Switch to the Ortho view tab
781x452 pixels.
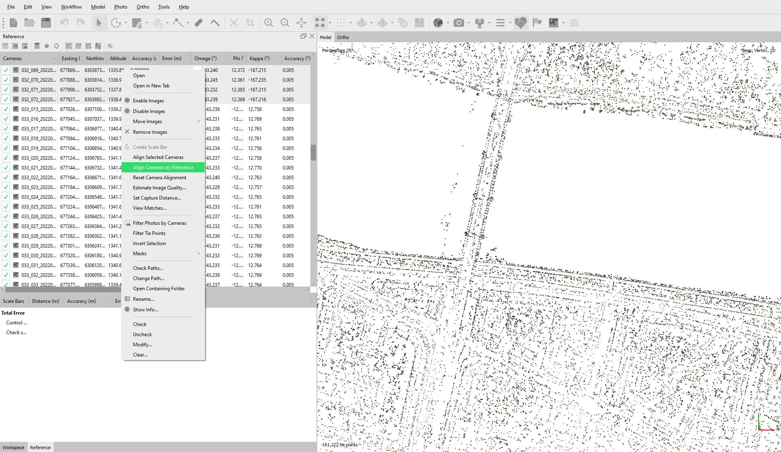pos(343,37)
